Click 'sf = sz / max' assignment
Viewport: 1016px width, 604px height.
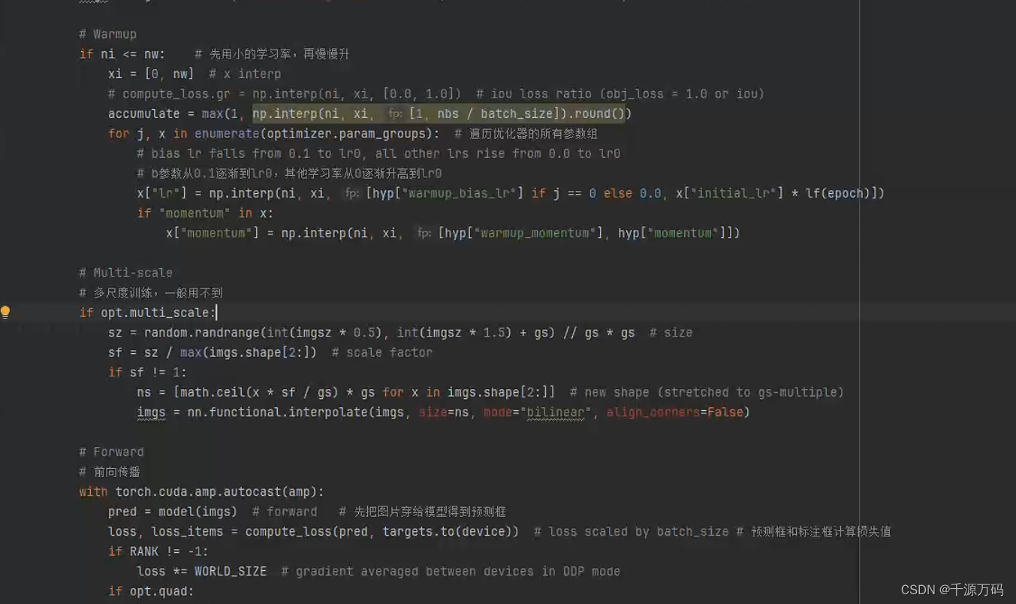155,352
